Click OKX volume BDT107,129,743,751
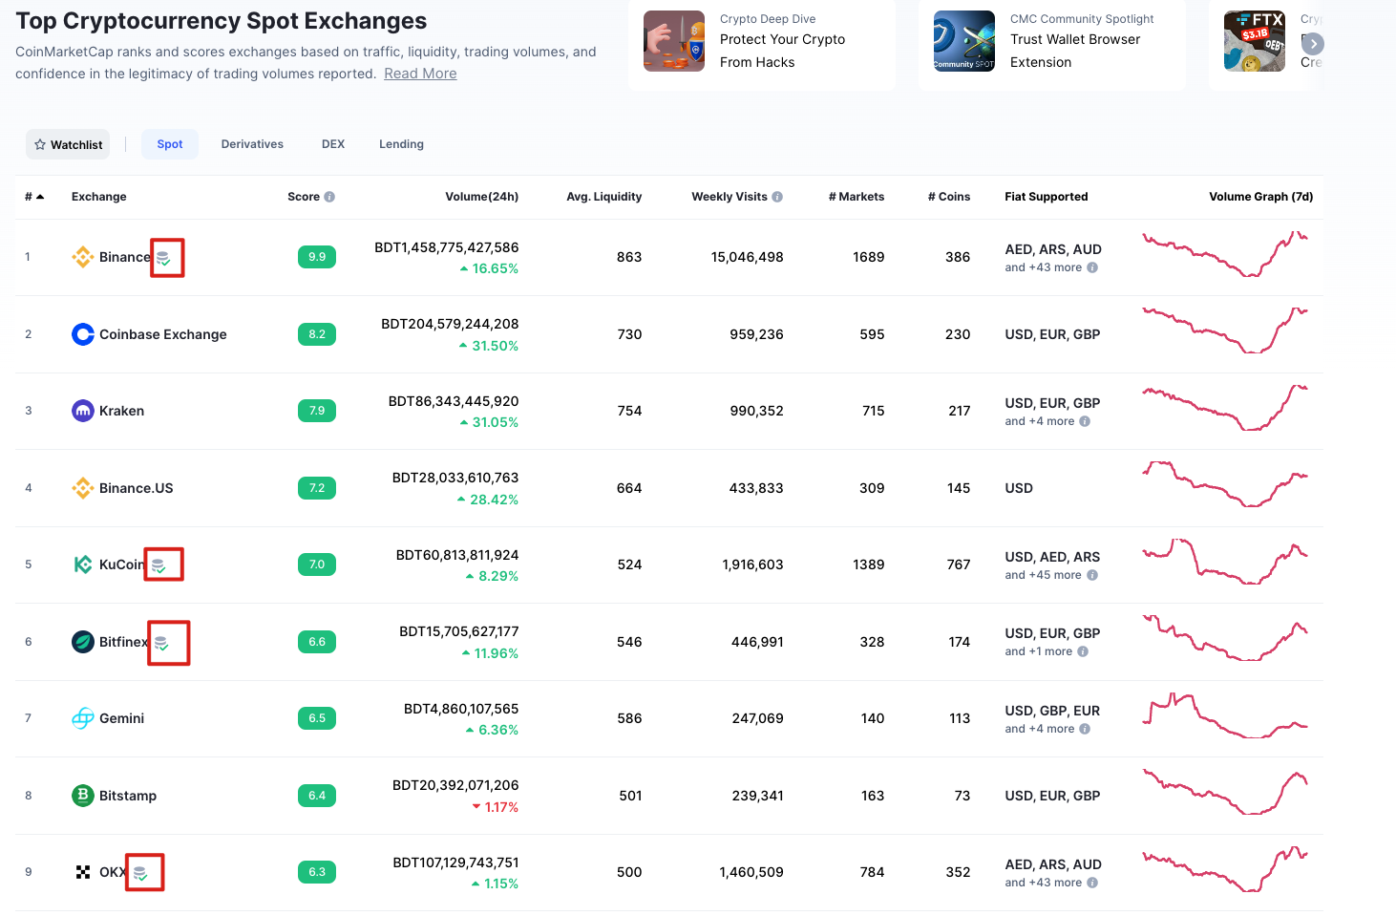 pos(456,863)
